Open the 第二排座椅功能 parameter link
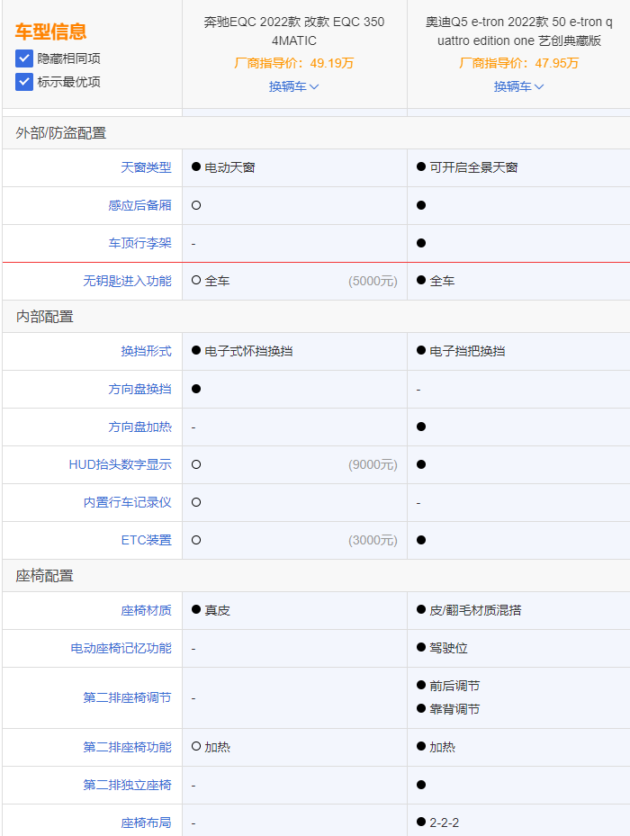This screenshot has height=836, width=630. (x=128, y=748)
